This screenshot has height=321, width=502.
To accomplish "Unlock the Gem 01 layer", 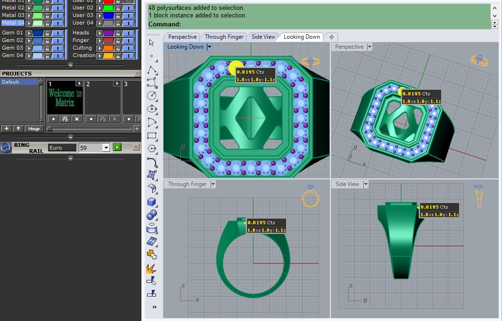I will click(x=47, y=33).
